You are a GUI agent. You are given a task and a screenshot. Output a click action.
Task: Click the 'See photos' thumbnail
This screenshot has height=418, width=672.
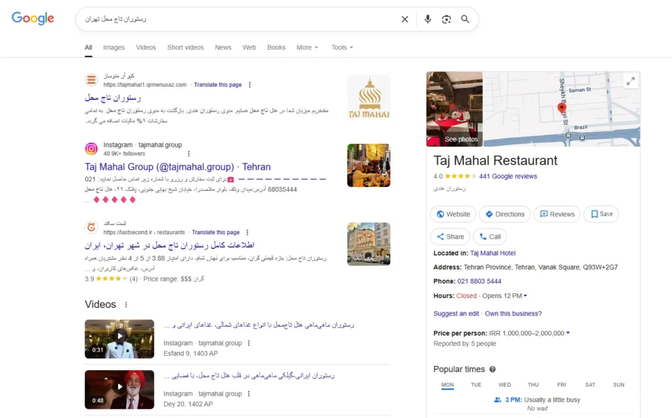(x=461, y=139)
